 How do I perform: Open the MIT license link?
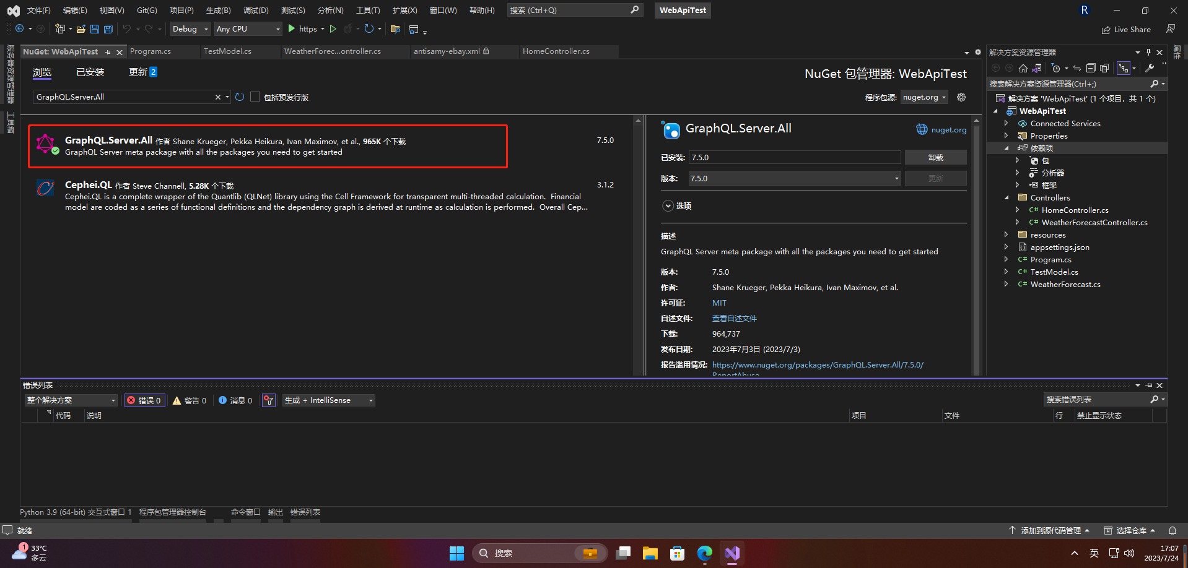click(719, 303)
